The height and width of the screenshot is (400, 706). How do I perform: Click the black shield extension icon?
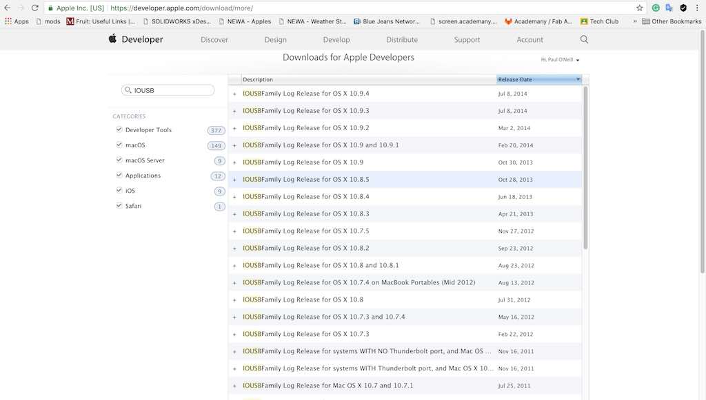(x=683, y=8)
